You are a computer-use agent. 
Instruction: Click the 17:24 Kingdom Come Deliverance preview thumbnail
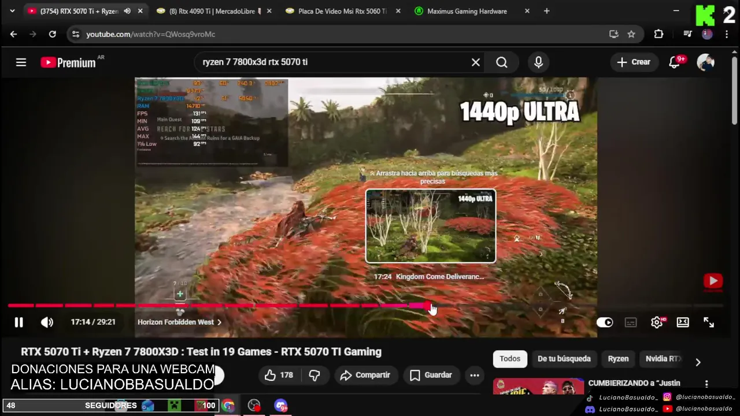[x=431, y=226]
